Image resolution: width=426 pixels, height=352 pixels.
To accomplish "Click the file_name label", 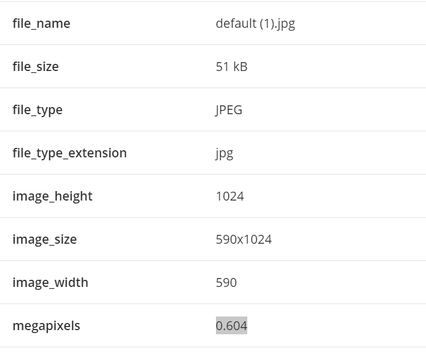I will 41,24.
